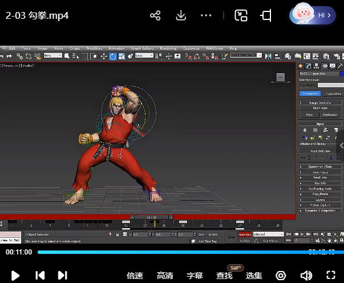This screenshot has width=344, height=283.
Task: Open the 倍速 playback speed menu
Action: click(x=135, y=275)
